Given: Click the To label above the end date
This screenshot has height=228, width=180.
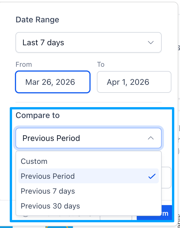Looking at the screenshot, I should (101, 64).
